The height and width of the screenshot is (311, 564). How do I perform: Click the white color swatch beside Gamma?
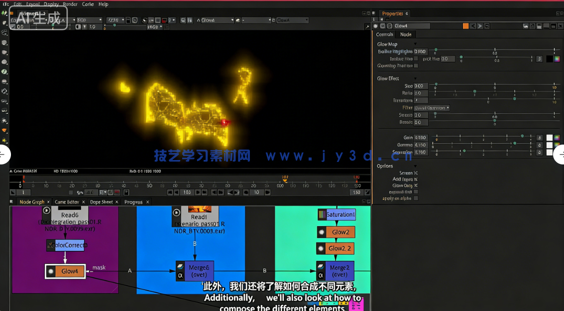(x=549, y=145)
